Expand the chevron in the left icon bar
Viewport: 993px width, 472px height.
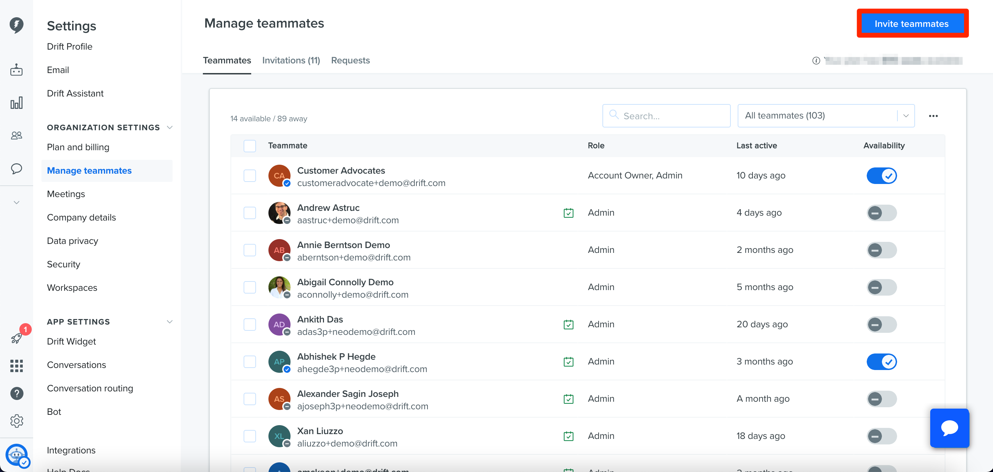coord(16,203)
